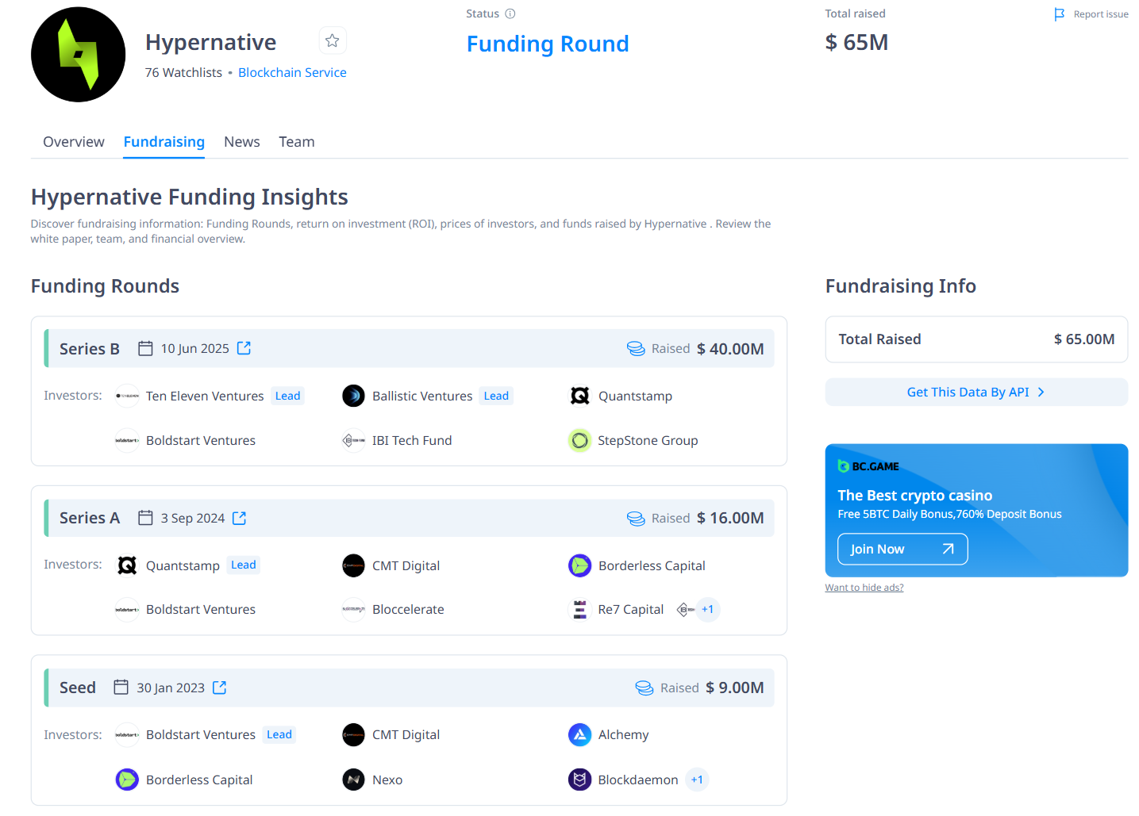This screenshot has height=816, width=1139.
Task: Open Bloccelerate investor name
Action: (x=408, y=609)
